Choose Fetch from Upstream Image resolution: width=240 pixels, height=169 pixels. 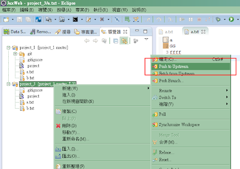191,73
